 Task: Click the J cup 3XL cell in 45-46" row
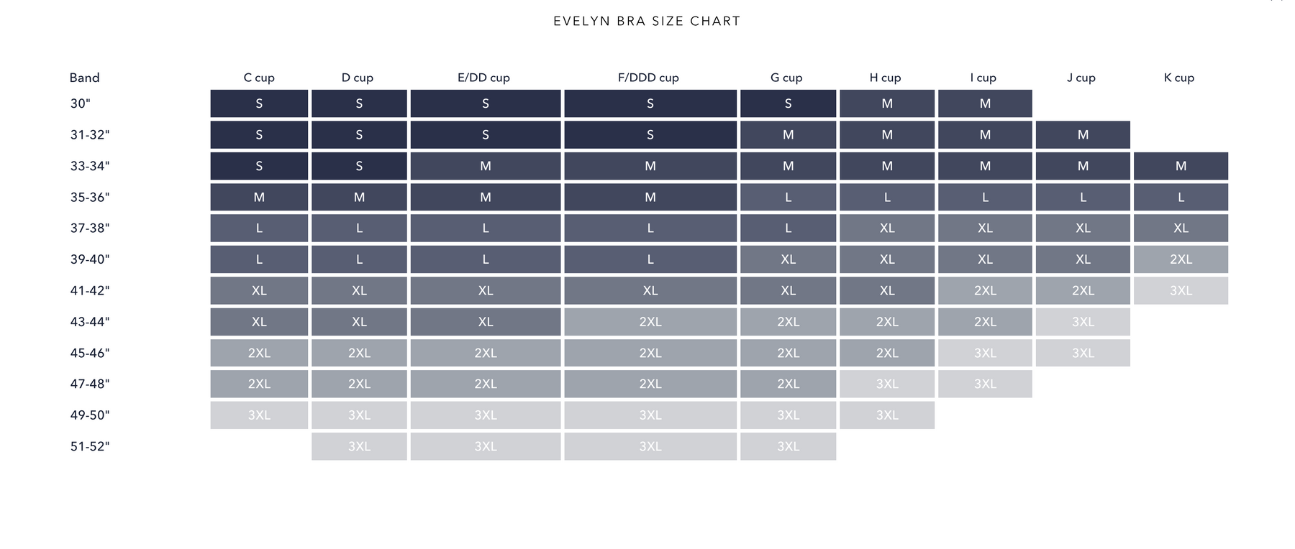pyautogui.click(x=1083, y=353)
